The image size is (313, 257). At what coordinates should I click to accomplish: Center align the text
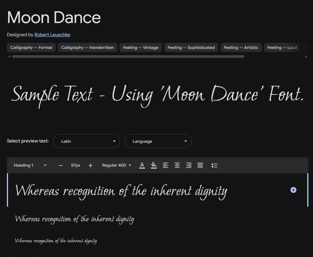tap(177, 165)
